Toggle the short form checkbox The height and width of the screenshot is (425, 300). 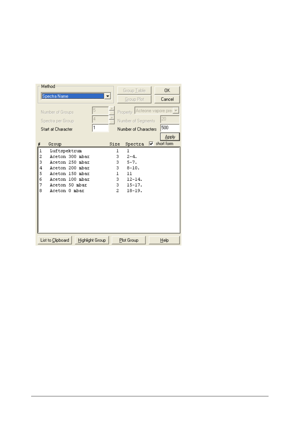151,144
